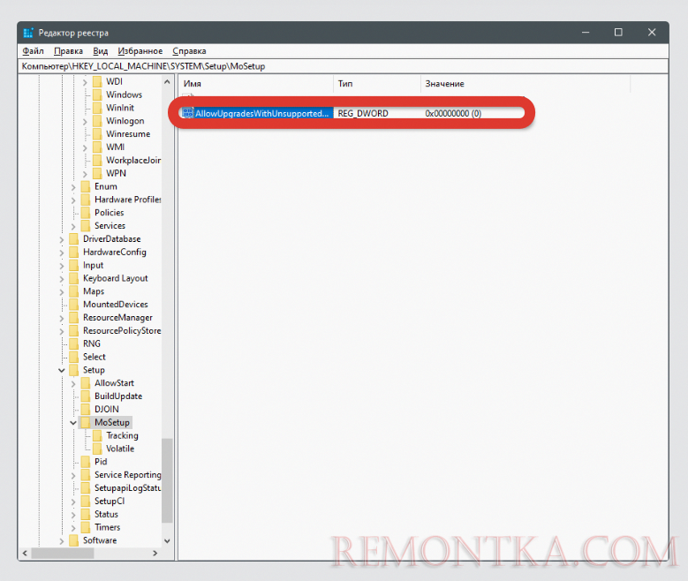Click the Input folder icon
688x581 pixels.
tap(74, 265)
